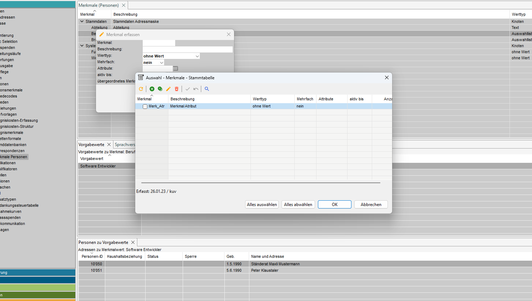Switch to the Vorgabewerte tab
The height and width of the screenshot is (301, 532).
pyautogui.click(x=91, y=145)
